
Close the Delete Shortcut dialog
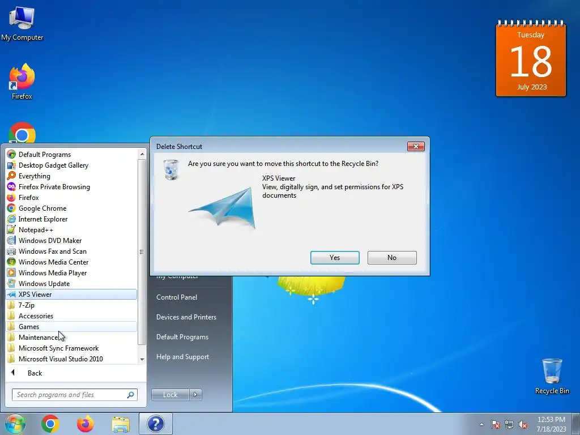(416, 147)
